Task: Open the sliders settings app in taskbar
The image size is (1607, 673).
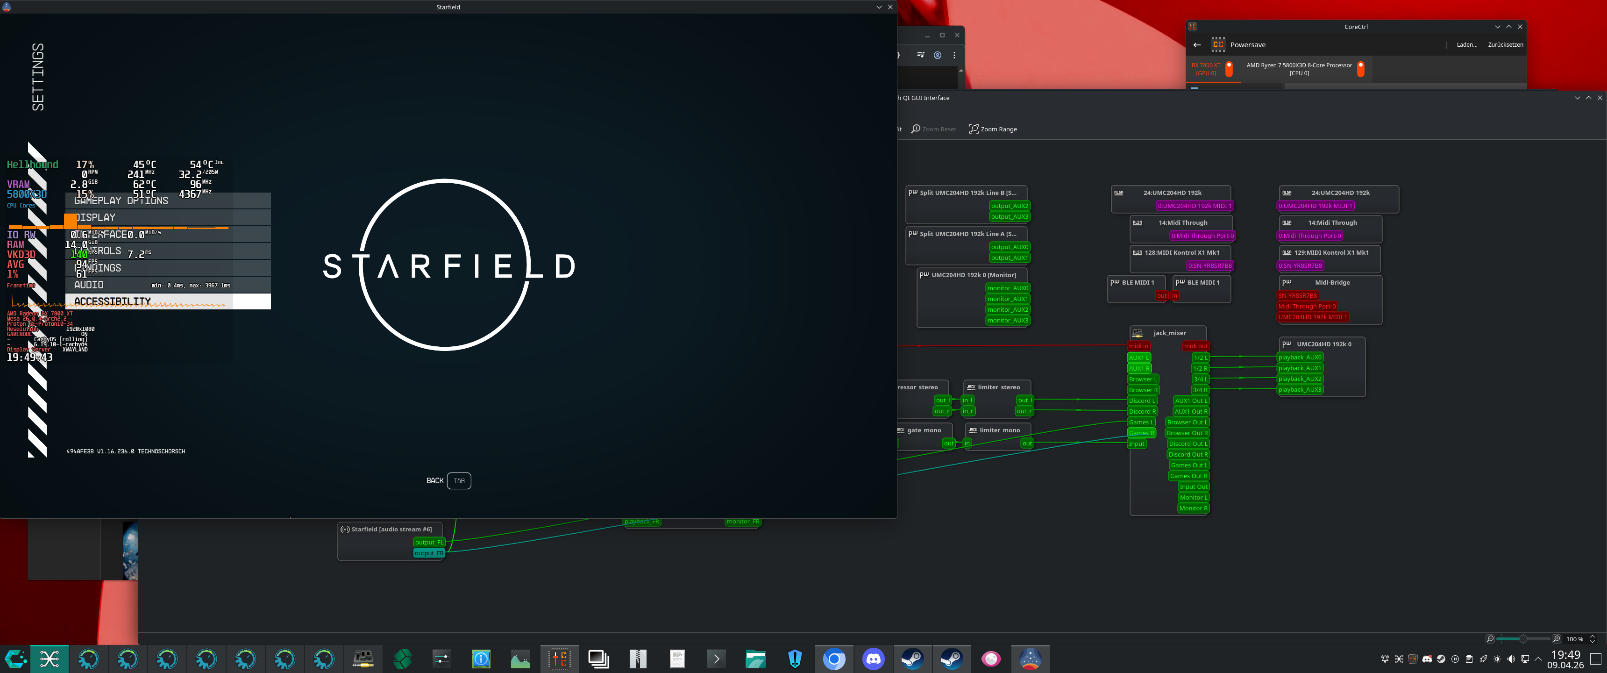Action: (x=441, y=659)
